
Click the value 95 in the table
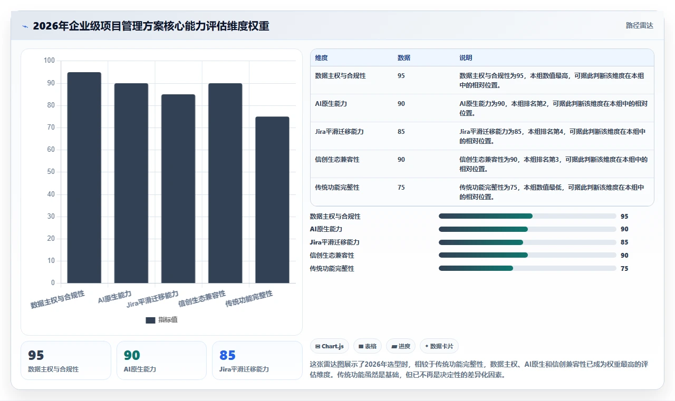pos(401,76)
